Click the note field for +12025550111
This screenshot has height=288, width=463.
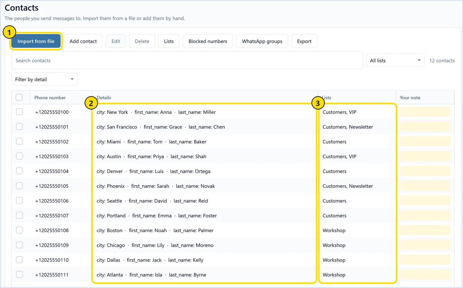pyautogui.click(x=425, y=275)
